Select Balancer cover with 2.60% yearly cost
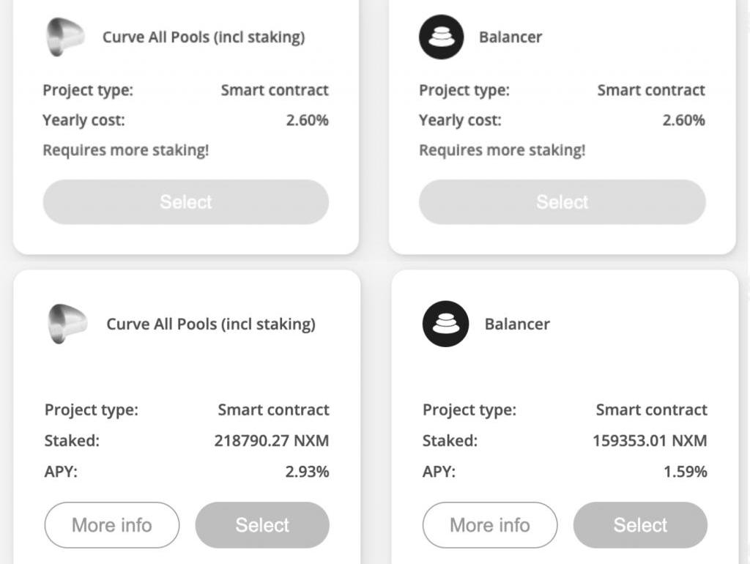Screen dimensions: 750x564 pos(562,202)
